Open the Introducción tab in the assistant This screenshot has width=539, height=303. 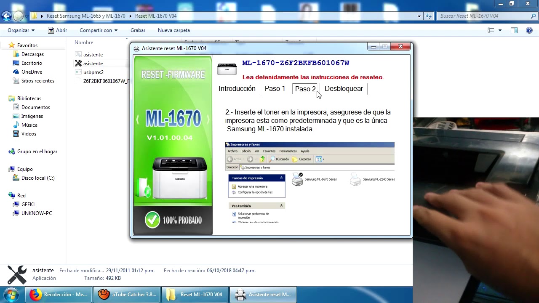237,88
